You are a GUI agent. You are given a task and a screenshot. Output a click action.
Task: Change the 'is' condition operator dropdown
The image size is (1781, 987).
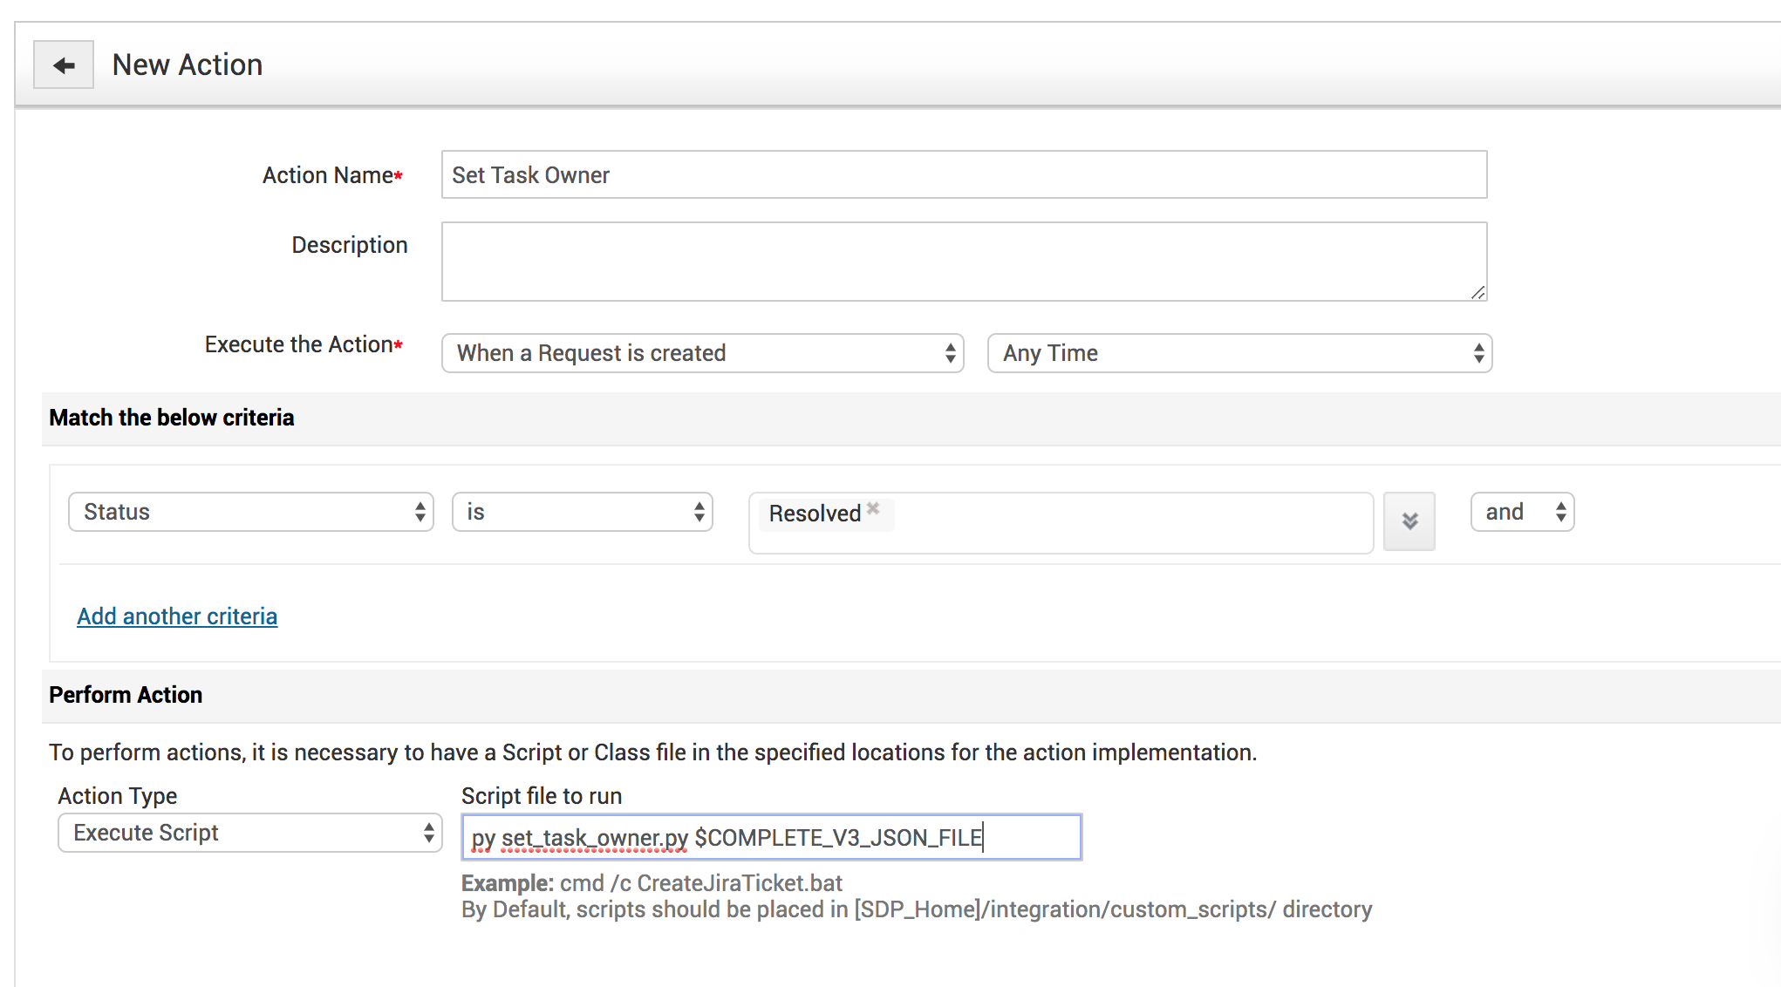[582, 512]
